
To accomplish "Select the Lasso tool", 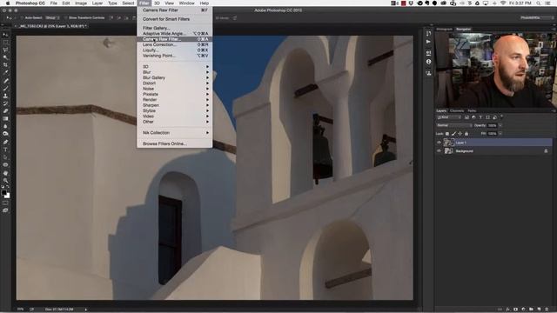I will coord(5,50).
